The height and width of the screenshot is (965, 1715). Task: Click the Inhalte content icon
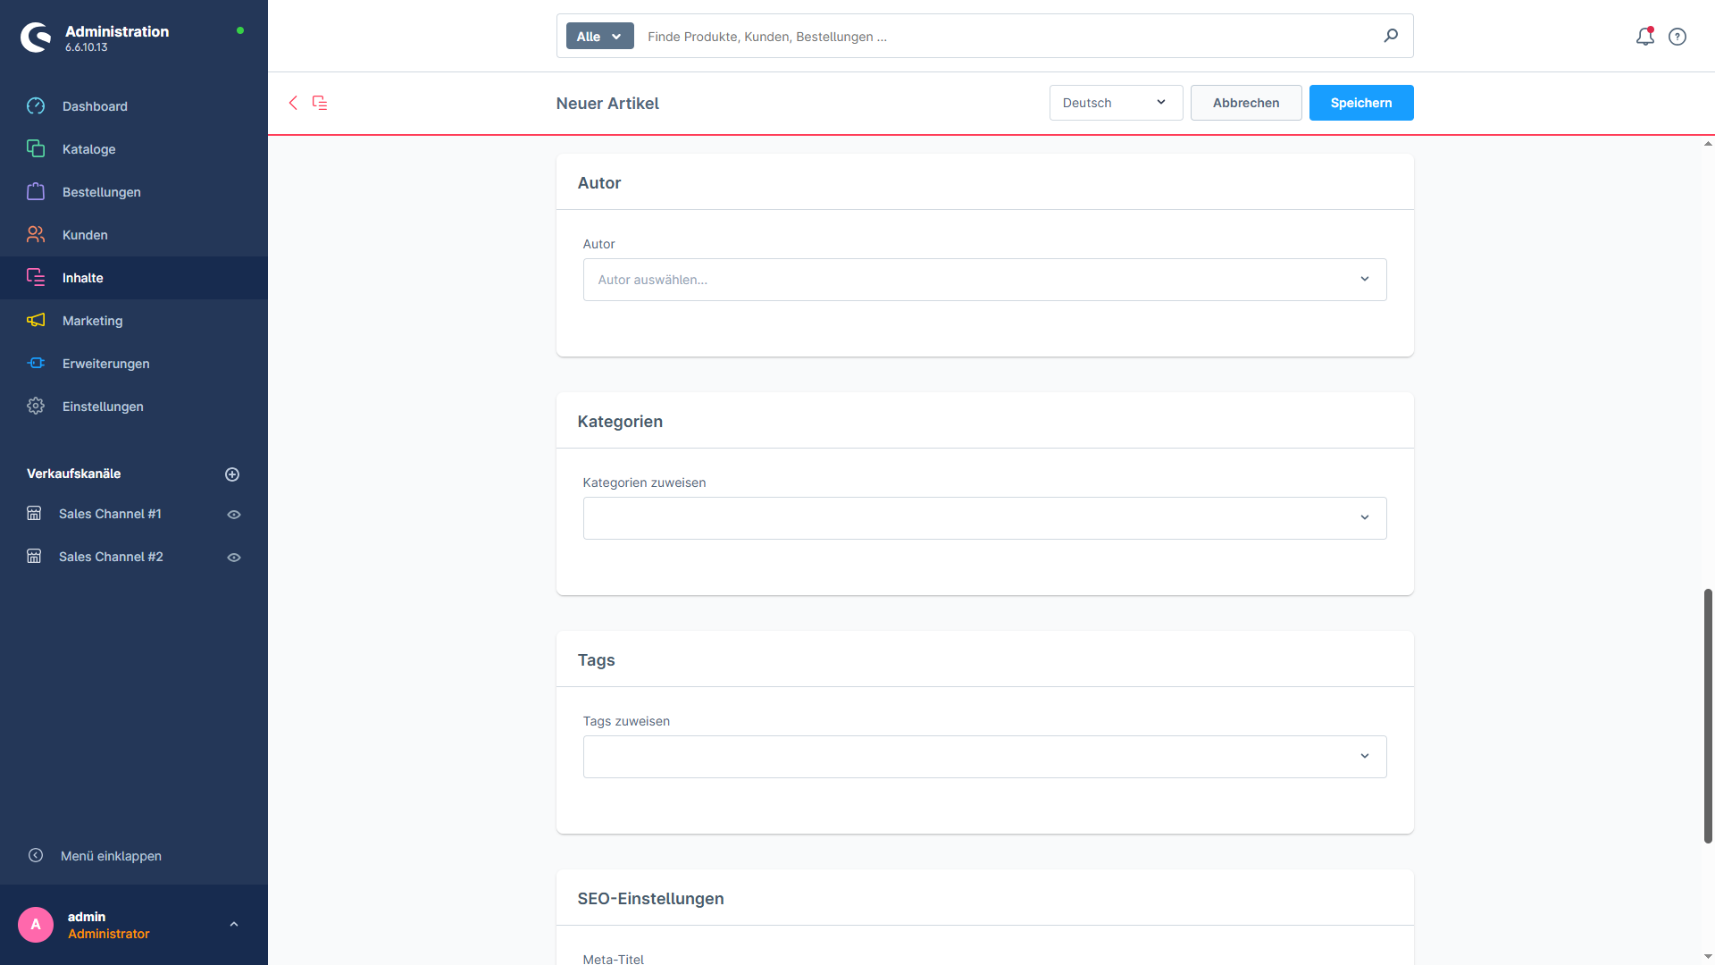click(x=36, y=278)
